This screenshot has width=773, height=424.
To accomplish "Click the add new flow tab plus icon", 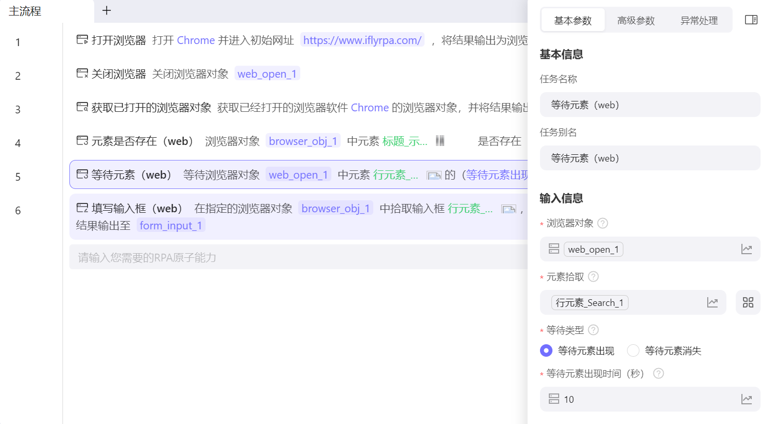I will 107,10.
